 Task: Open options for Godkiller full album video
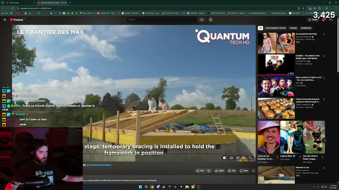tap(324, 56)
